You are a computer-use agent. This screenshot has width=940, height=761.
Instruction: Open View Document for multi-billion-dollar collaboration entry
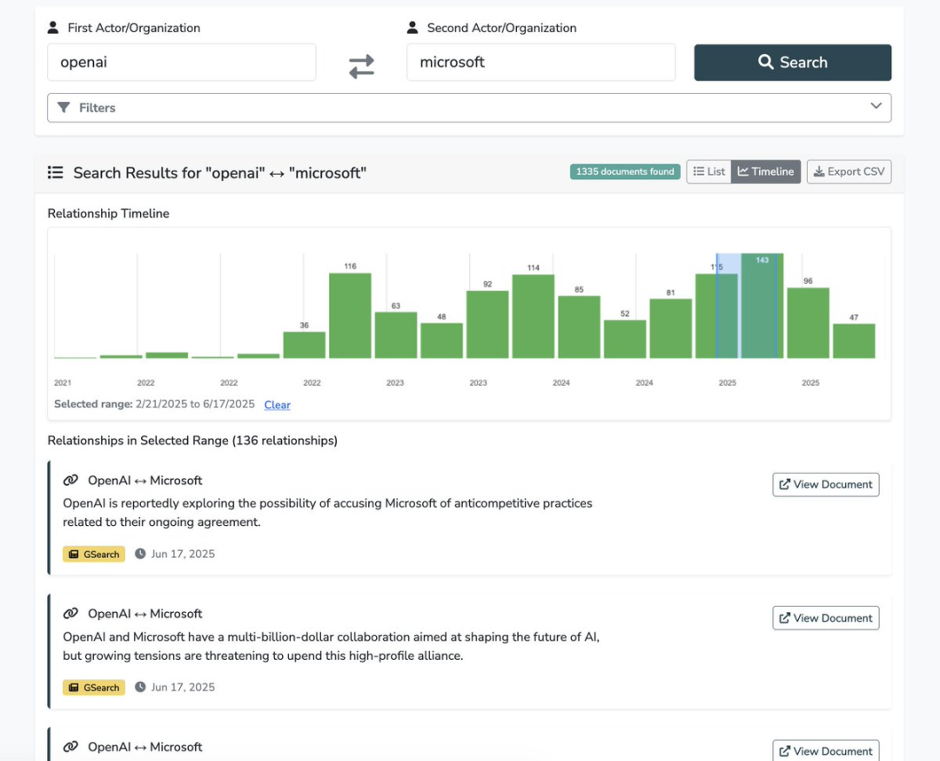(825, 618)
